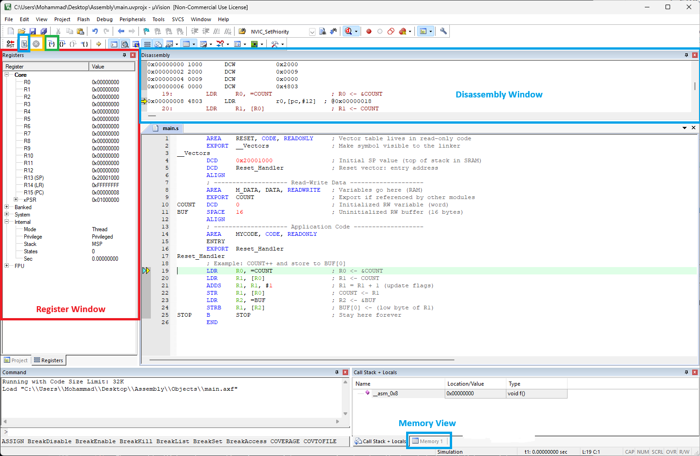Click the Disable All Breakpoints icon
Image resolution: width=700 pixels, height=456 pixels.
[390, 31]
